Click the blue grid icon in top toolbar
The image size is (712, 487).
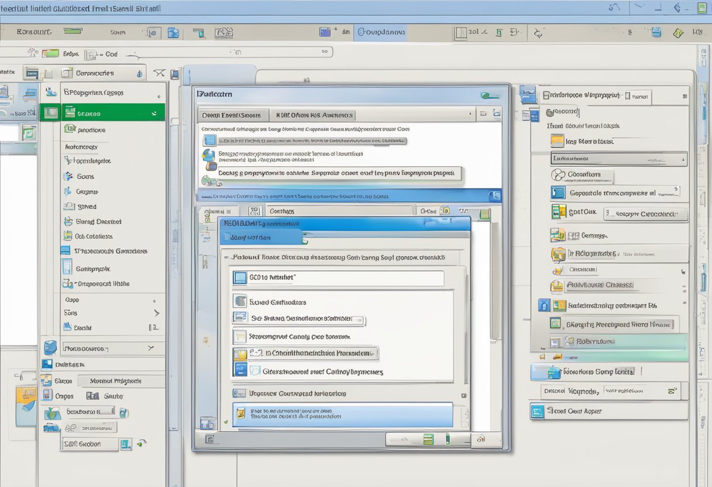point(173,33)
